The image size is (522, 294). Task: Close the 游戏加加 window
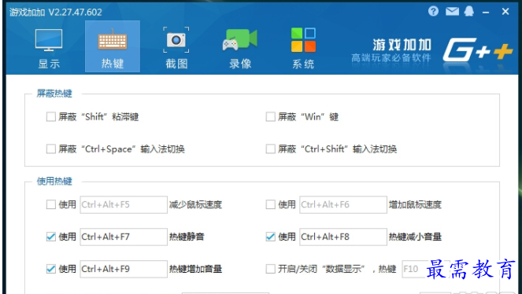tap(505, 12)
